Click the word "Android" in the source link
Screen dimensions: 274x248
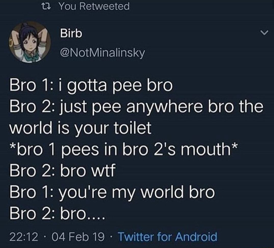[196, 237]
